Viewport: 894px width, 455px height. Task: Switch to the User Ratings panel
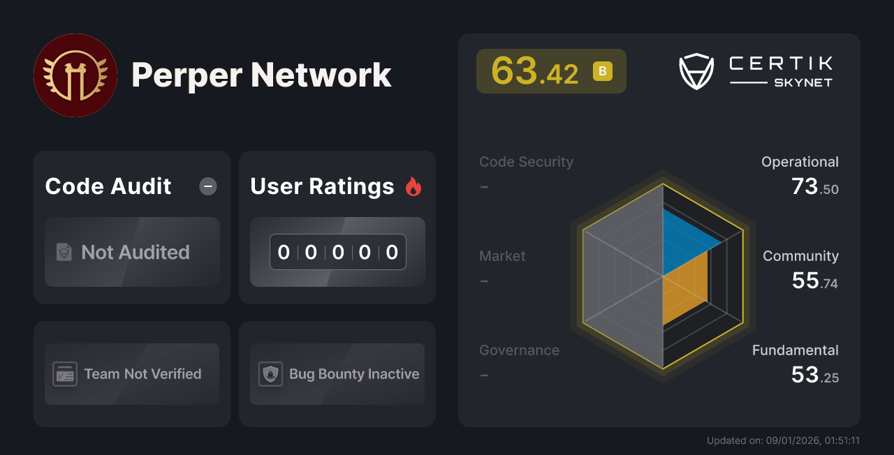click(x=337, y=227)
